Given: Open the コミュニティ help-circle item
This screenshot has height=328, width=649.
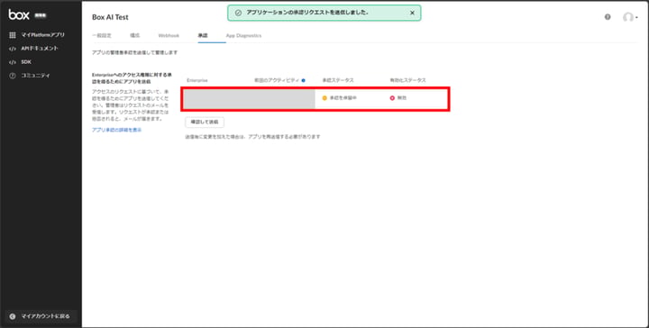Looking at the screenshot, I should 13,76.
